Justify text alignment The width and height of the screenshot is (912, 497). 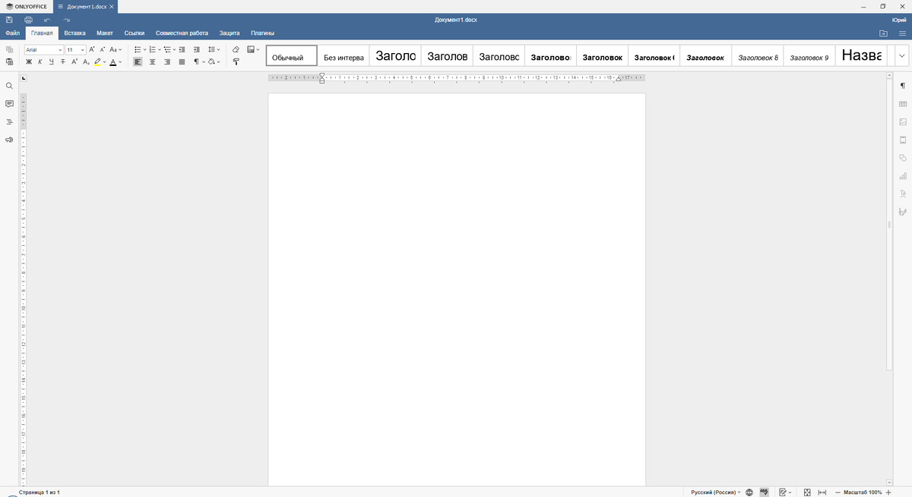tap(181, 62)
